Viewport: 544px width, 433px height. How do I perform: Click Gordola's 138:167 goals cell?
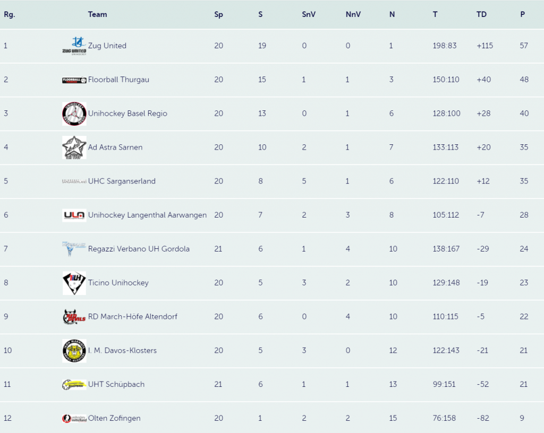(446, 249)
